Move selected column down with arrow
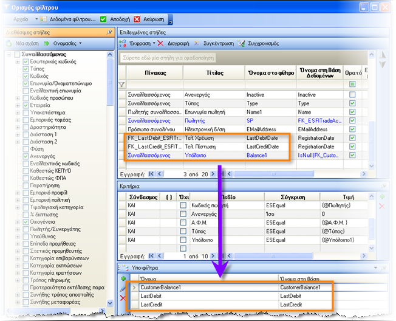Image resolution: width=396 pixels, height=321 pixels. 383,64
